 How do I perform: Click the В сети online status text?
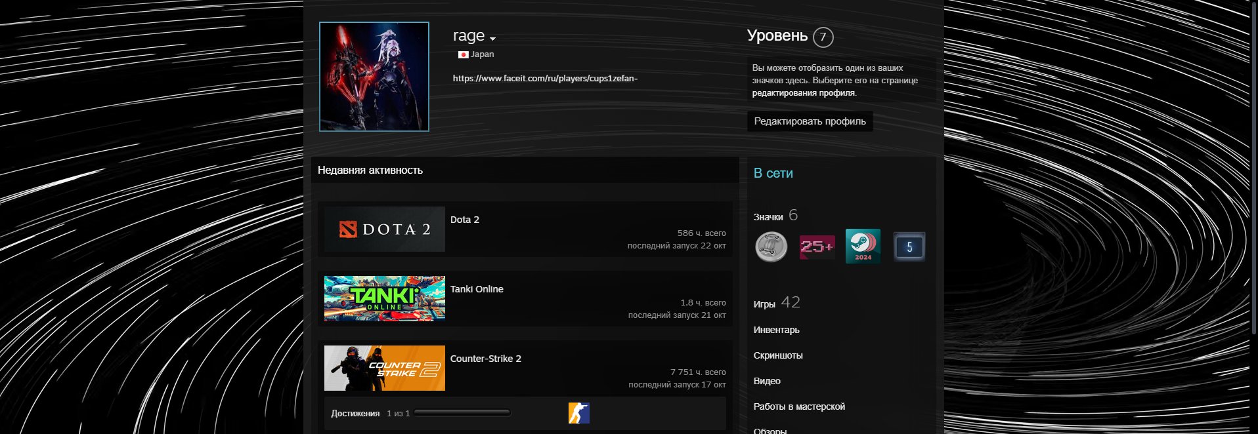click(x=773, y=173)
